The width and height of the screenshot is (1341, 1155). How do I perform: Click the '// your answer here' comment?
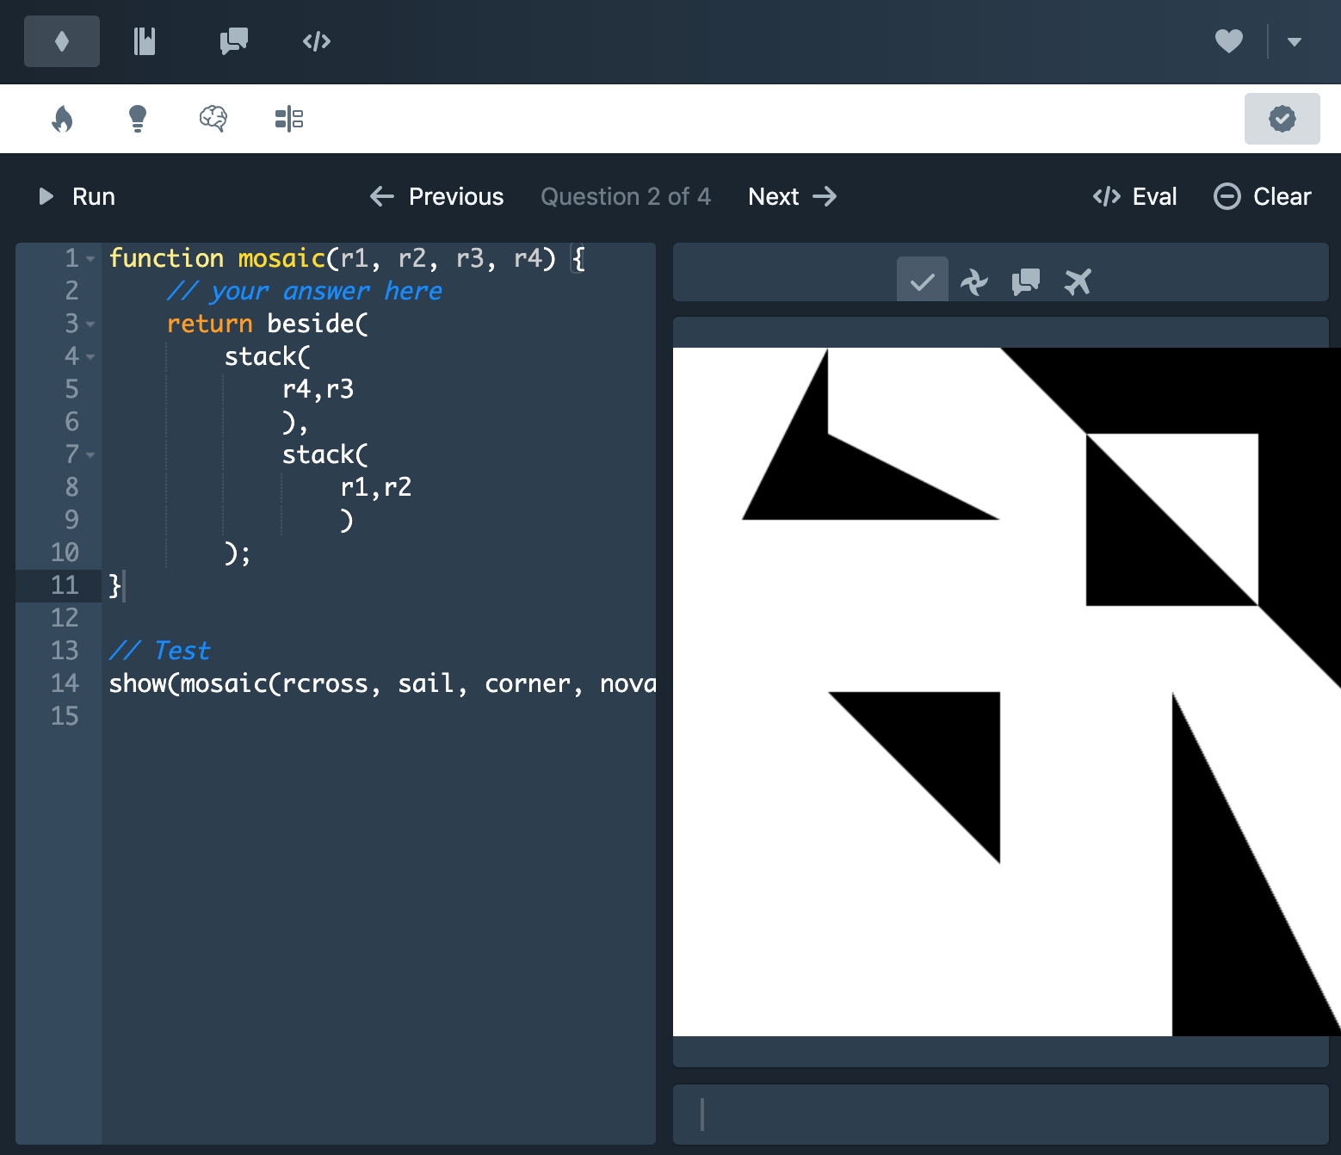(x=304, y=292)
